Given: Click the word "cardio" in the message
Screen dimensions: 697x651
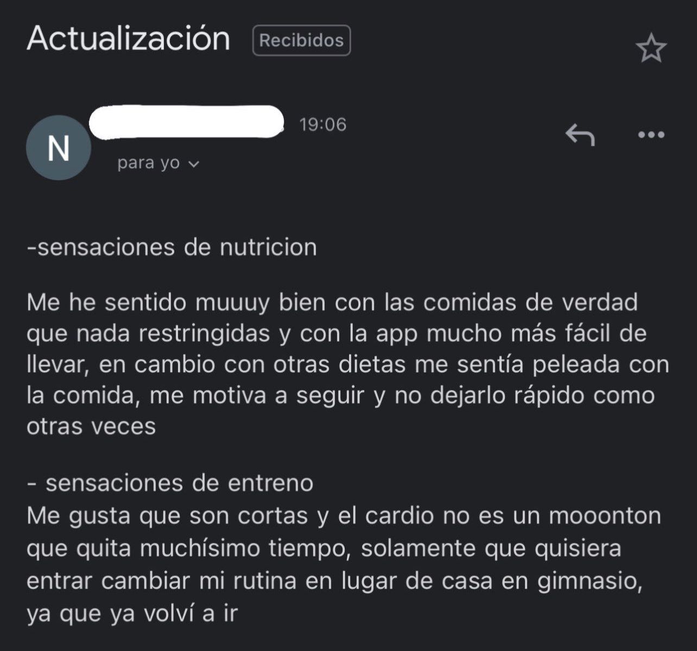Looking at the screenshot, I should (400, 515).
